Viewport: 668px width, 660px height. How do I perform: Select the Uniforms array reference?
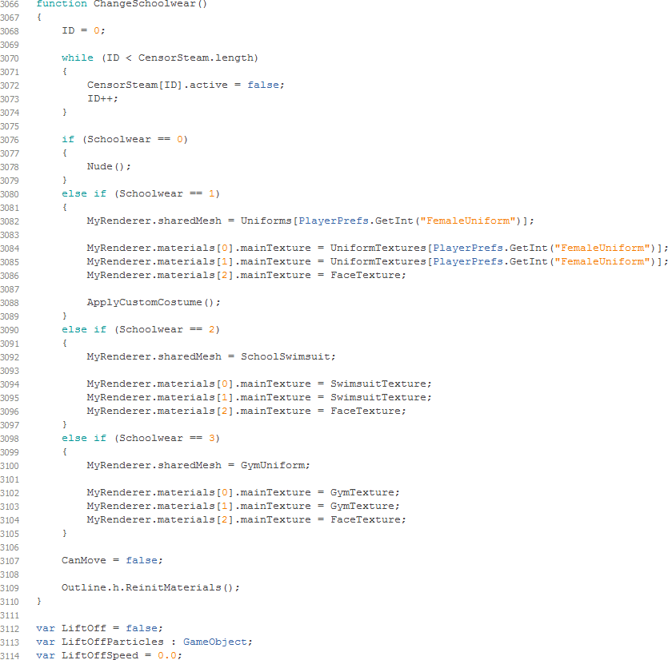click(x=268, y=221)
